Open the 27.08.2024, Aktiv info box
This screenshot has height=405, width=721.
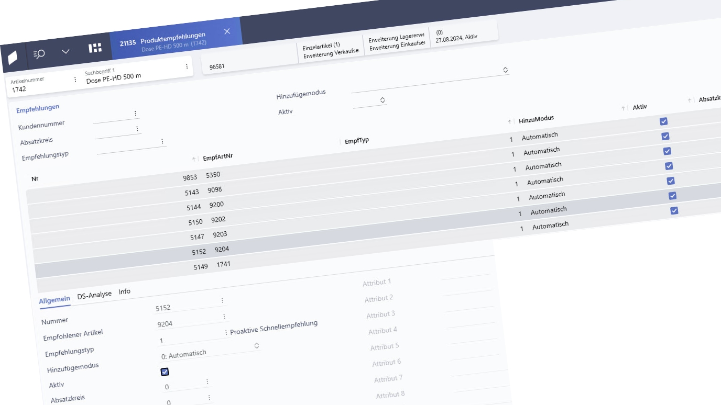[463, 35]
